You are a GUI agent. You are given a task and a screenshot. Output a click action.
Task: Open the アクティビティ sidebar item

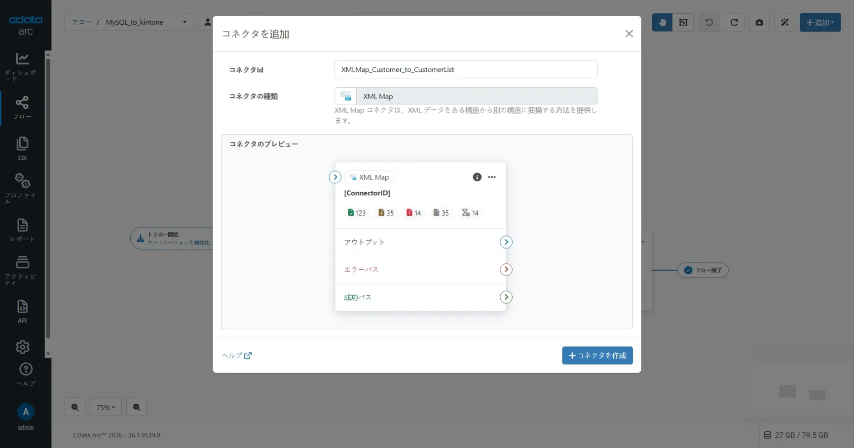click(x=22, y=270)
